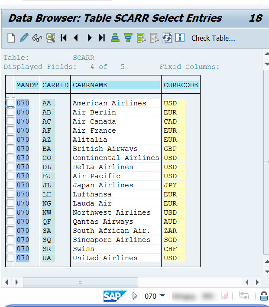This screenshot has height=307, width=269.
Task: Click the Check Table... button
Action: pos(213,38)
